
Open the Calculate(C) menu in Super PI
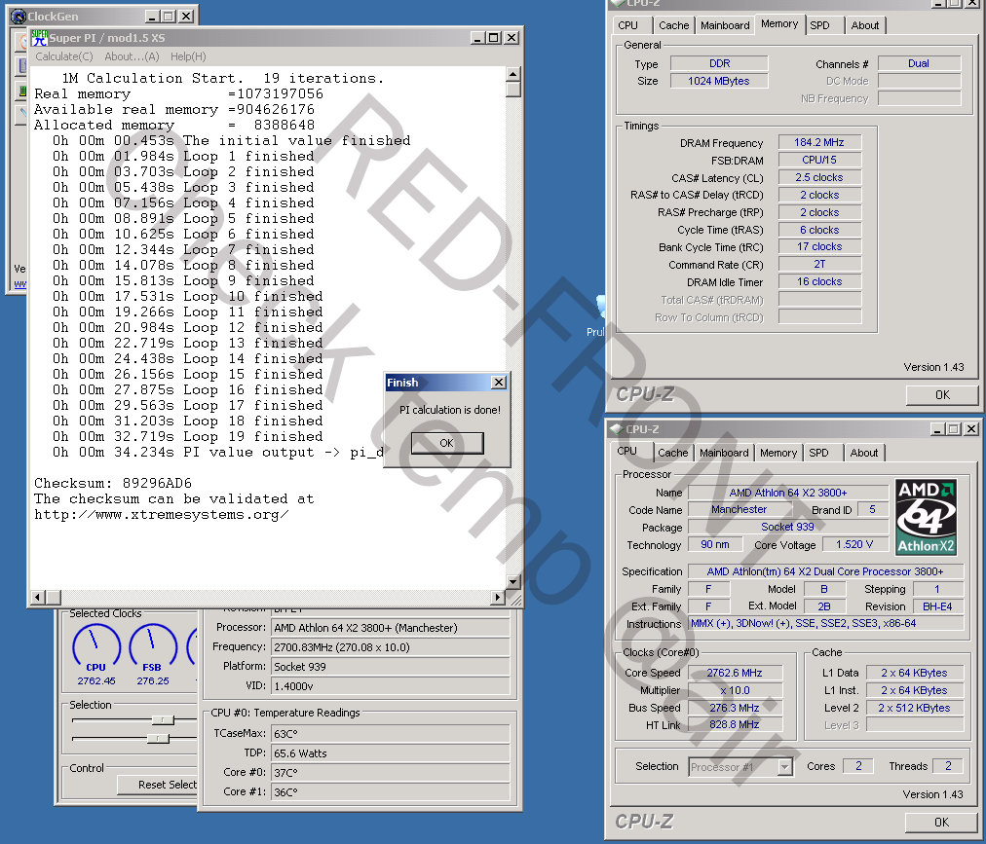click(x=64, y=56)
